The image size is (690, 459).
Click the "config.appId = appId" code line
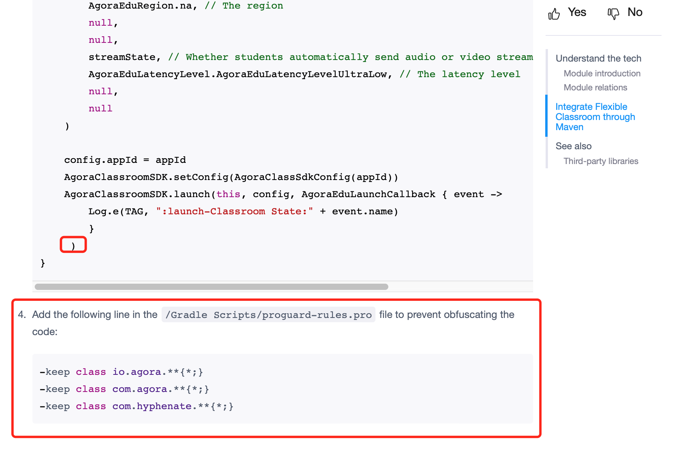point(125,160)
